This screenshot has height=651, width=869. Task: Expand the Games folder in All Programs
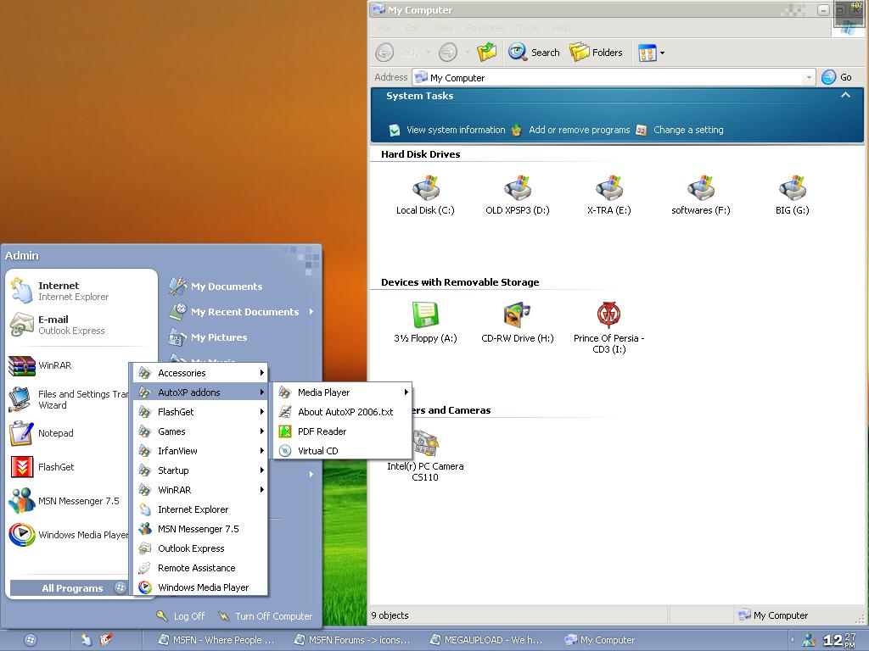(x=200, y=431)
